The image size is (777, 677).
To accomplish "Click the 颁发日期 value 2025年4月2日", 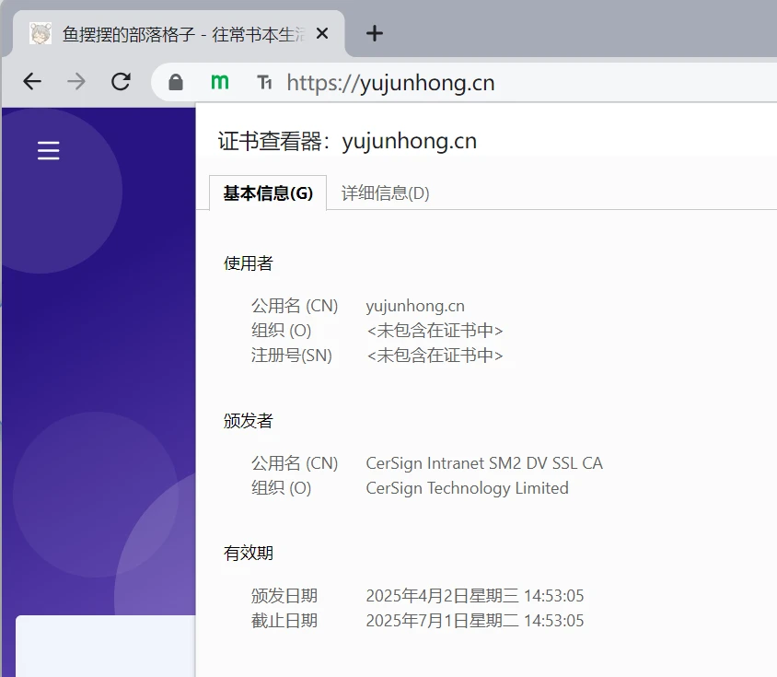I will coord(474,596).
